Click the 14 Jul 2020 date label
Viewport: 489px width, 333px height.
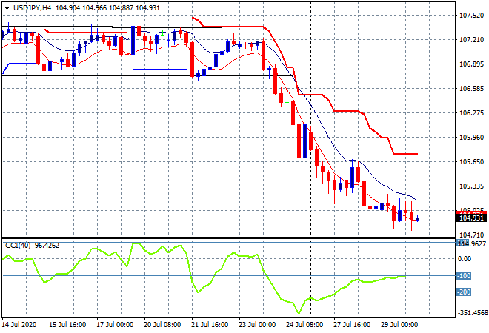(x=21, y=324)
